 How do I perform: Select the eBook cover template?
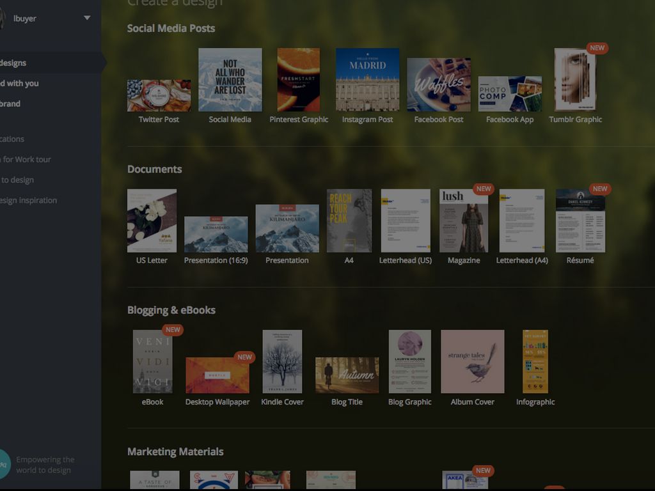point(152,362)
